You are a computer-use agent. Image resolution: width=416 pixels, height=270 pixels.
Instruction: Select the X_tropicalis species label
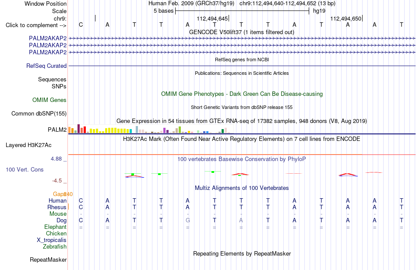coord(52,240)
